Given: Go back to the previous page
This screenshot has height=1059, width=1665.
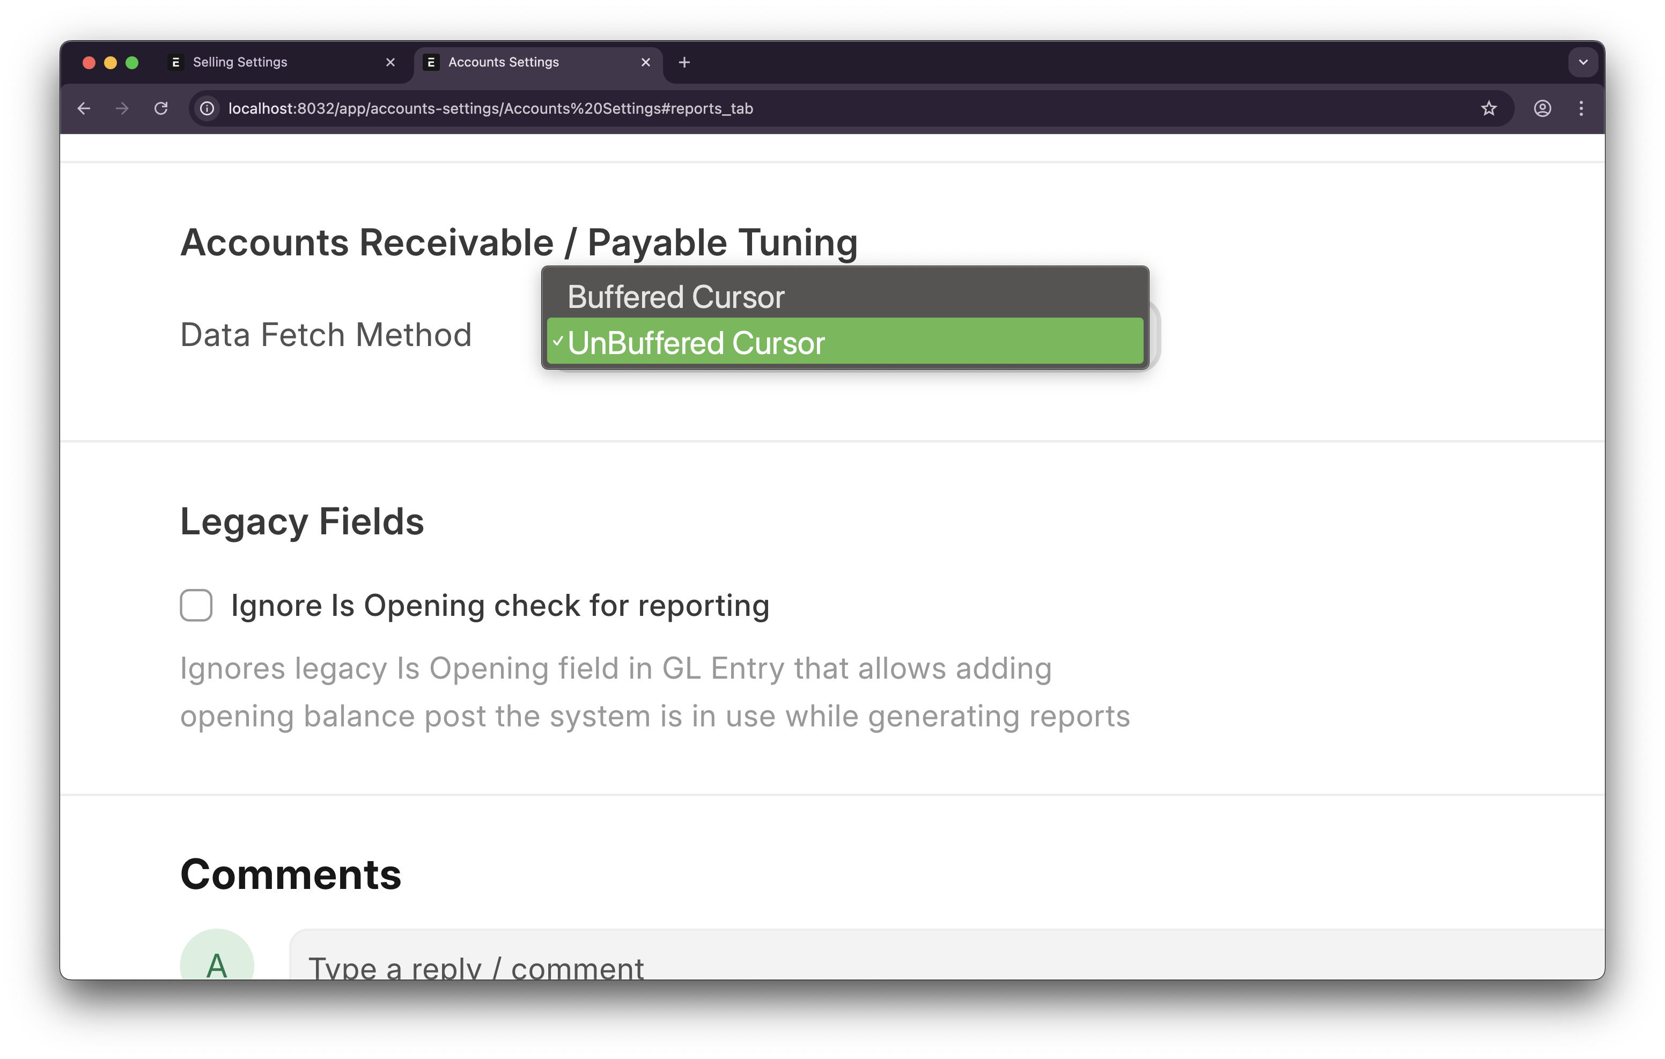Looking at the screenshot, I should (84, 108).
